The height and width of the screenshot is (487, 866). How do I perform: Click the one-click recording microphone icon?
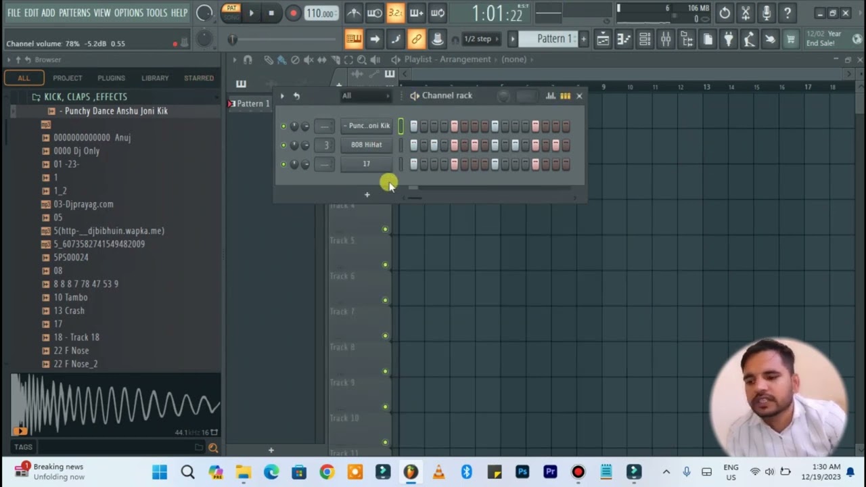pyautogui.click(x=767, y=13)
